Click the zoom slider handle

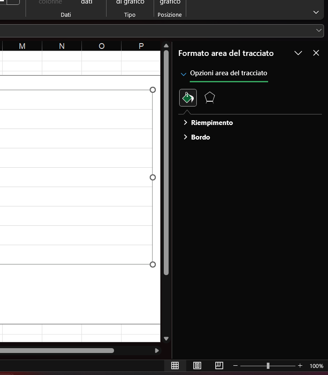pos(268,366)
